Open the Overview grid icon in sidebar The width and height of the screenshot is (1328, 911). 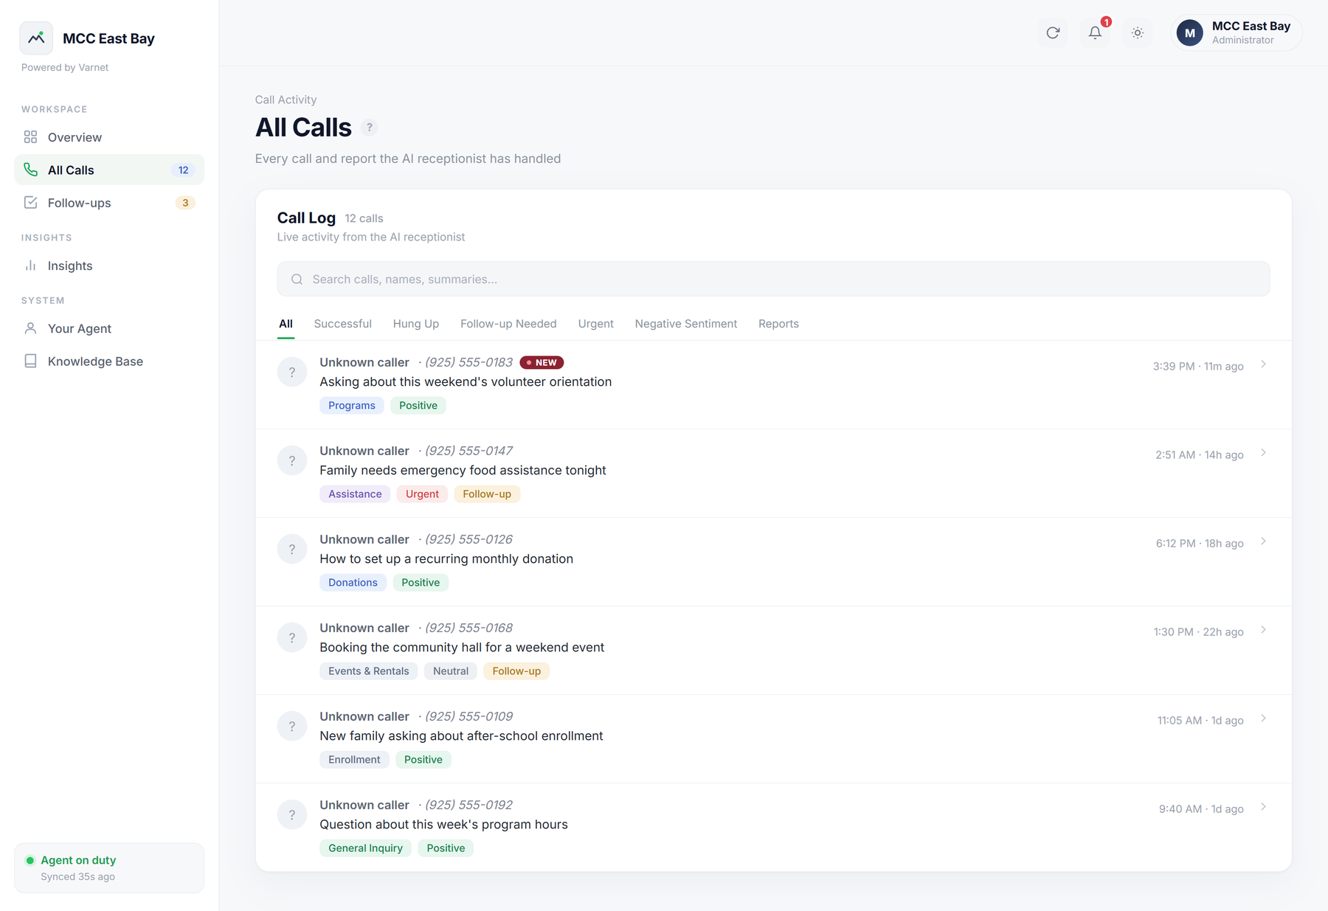click(x=30, y=137)
